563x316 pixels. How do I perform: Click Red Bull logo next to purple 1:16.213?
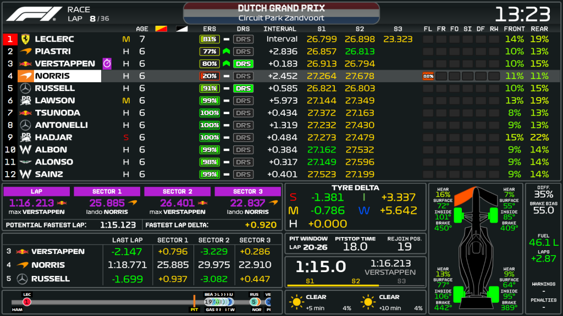pyautogui.click(x=62, y=203)
